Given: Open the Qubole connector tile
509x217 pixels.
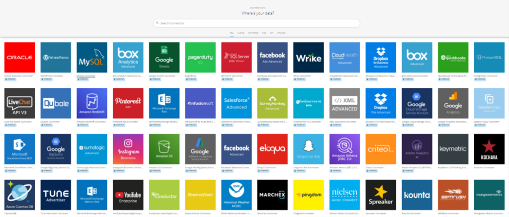Looking at the screenshot, I should click(x=56, y=103).
